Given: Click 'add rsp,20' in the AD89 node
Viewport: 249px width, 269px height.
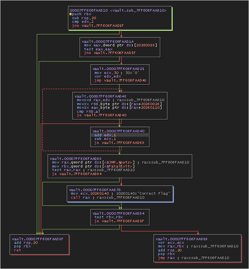Looking at the screenshot, I should point(170,250).
